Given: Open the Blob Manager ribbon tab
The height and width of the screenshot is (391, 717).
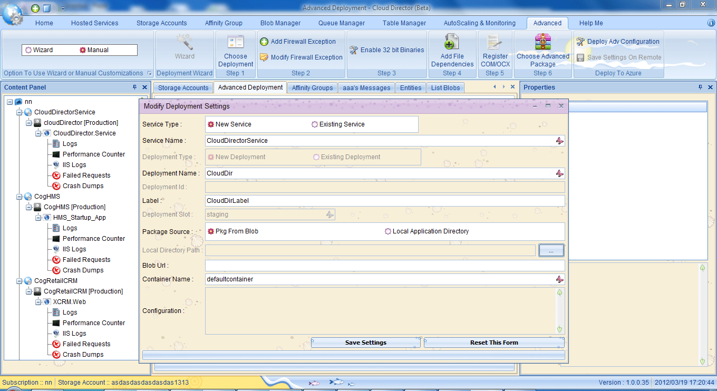Looking at the screenshot, I should click(280, 23).
